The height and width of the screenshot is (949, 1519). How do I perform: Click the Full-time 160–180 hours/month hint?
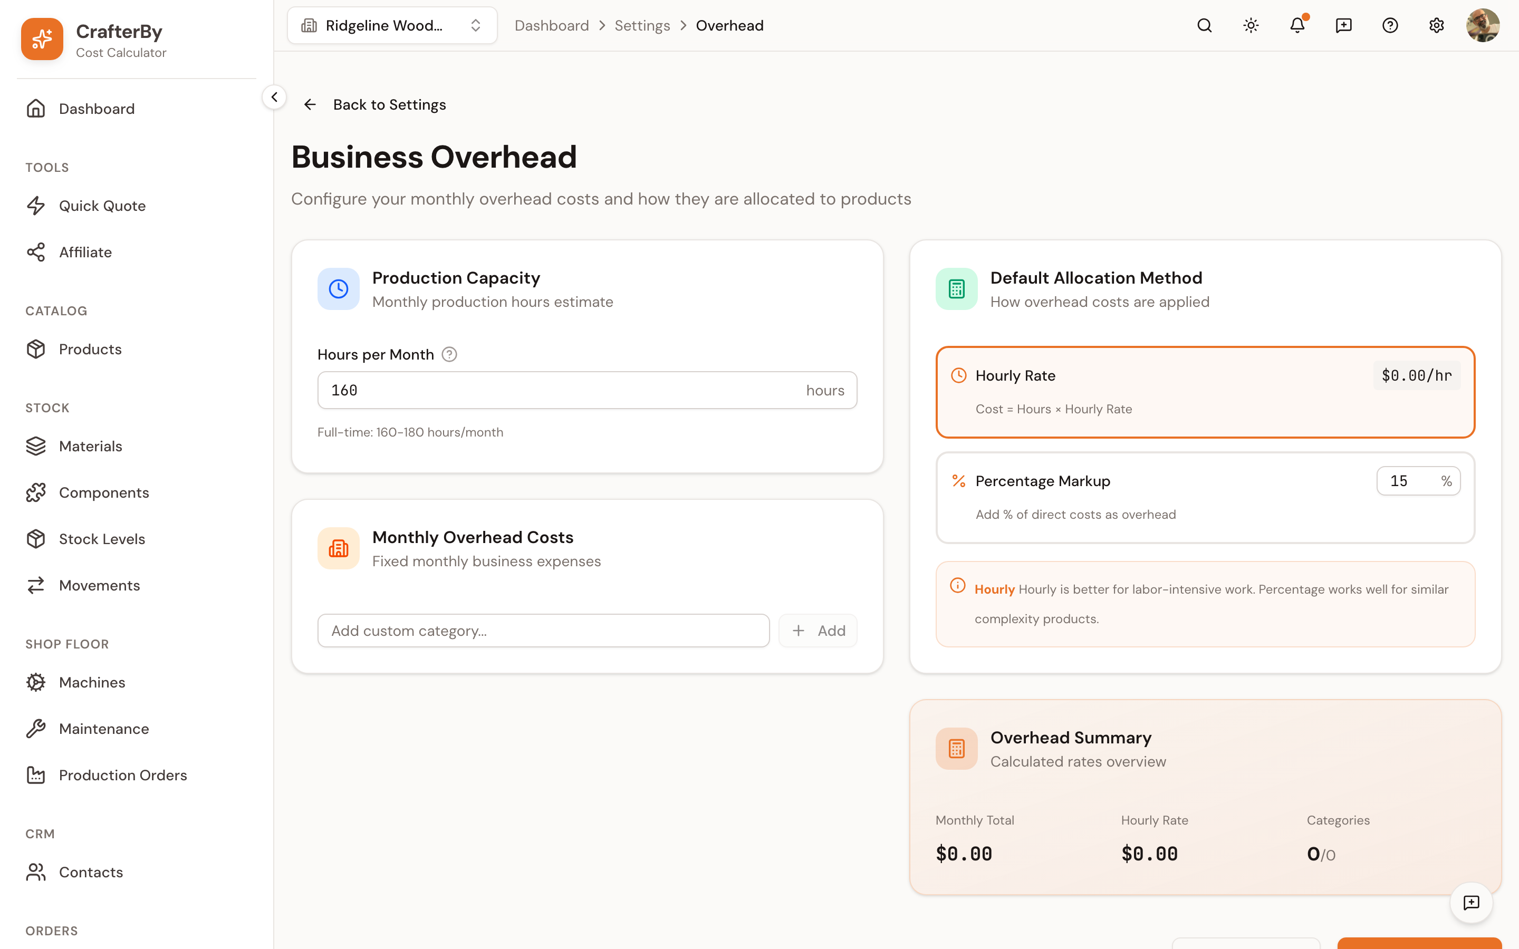410,432
